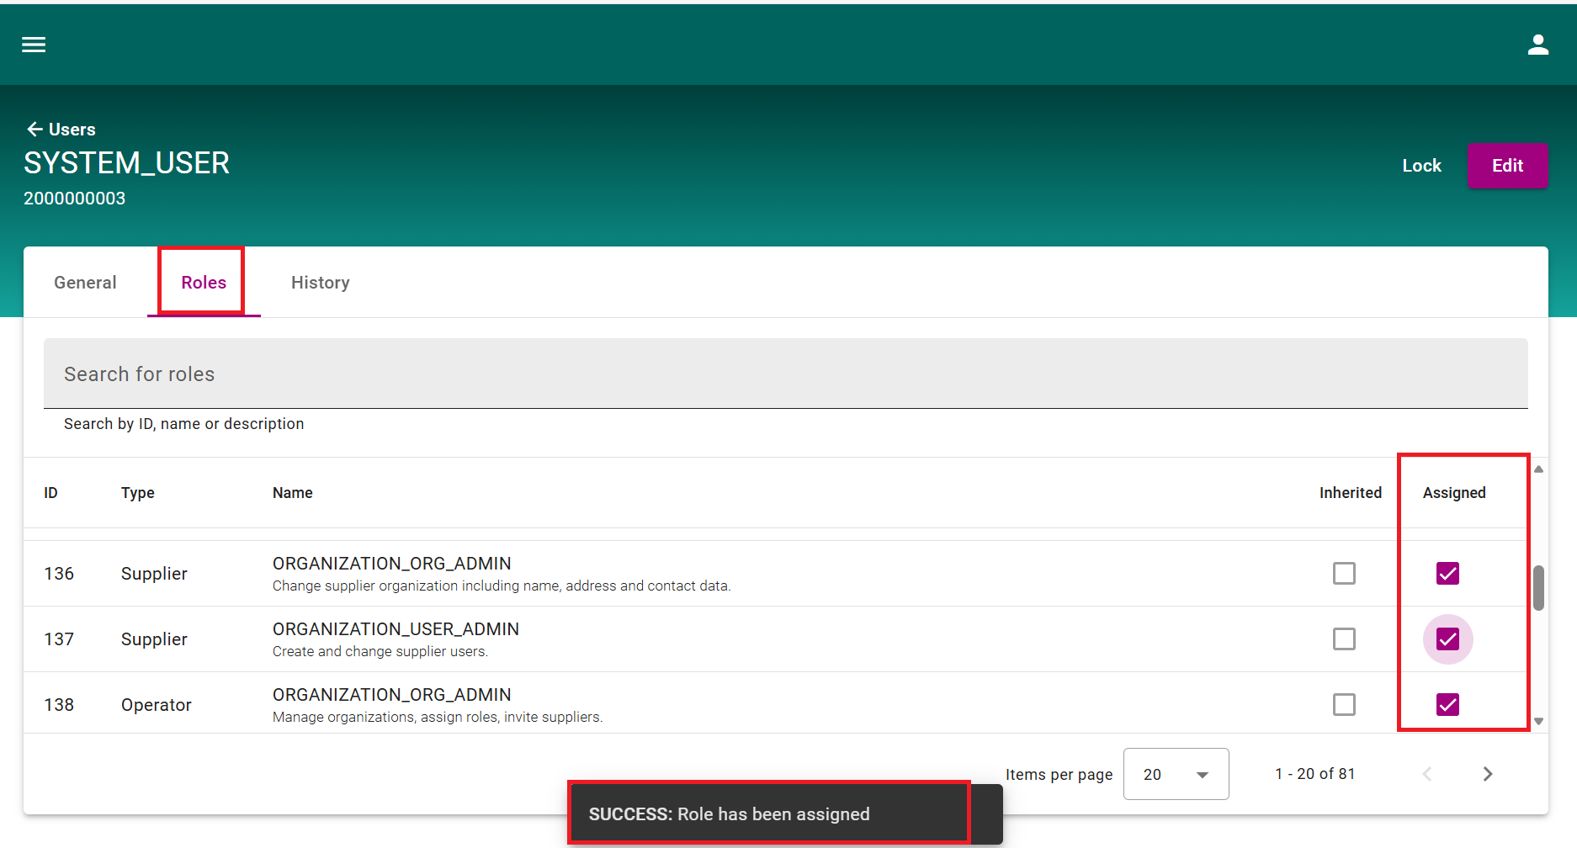
Task: Toggle Inherited checkbox for role 137
Action: point(1344,639)
